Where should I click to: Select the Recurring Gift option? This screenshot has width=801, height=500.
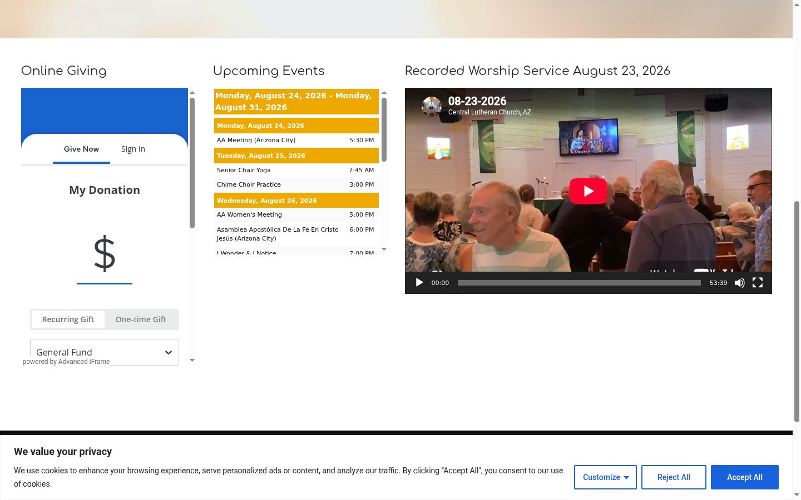click(68, 319)
